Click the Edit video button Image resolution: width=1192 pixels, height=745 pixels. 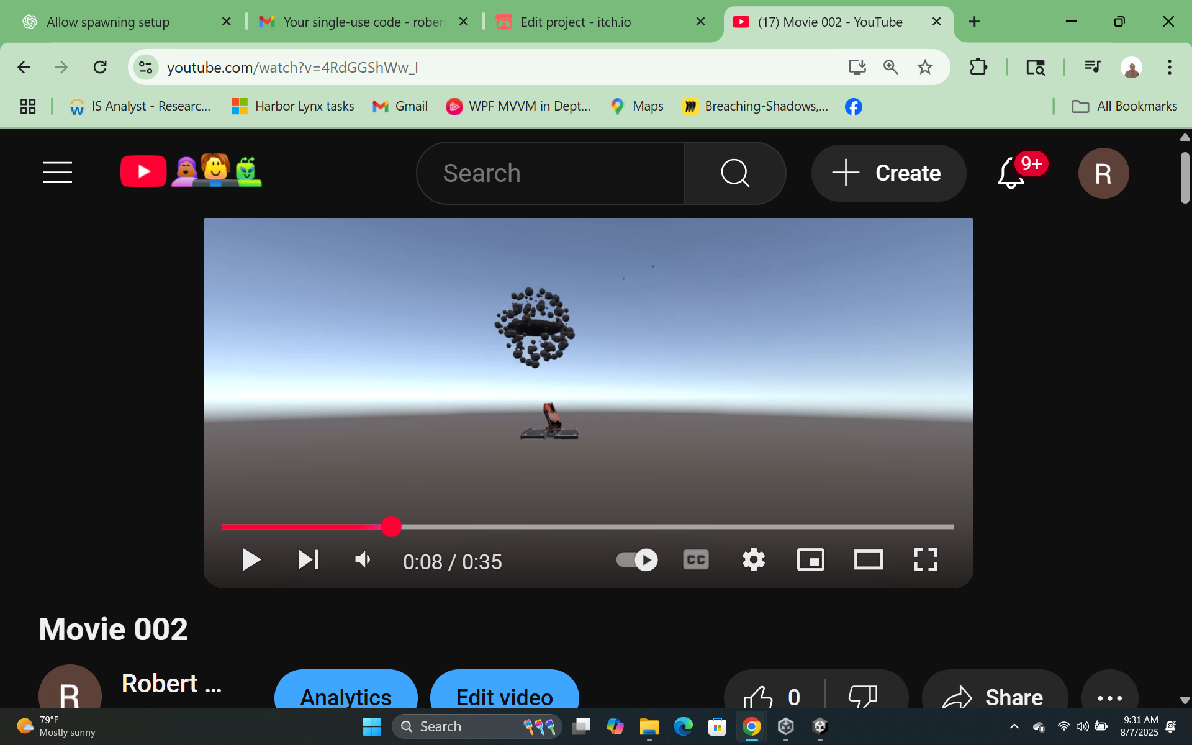tap(504, 697)
